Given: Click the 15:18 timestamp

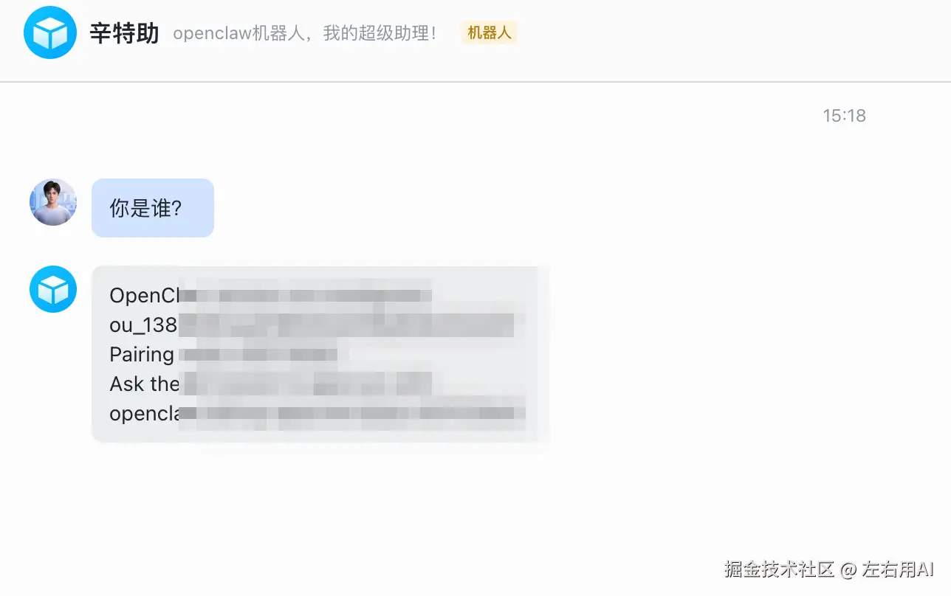Looking at the screenshot, I should [844, 116].
